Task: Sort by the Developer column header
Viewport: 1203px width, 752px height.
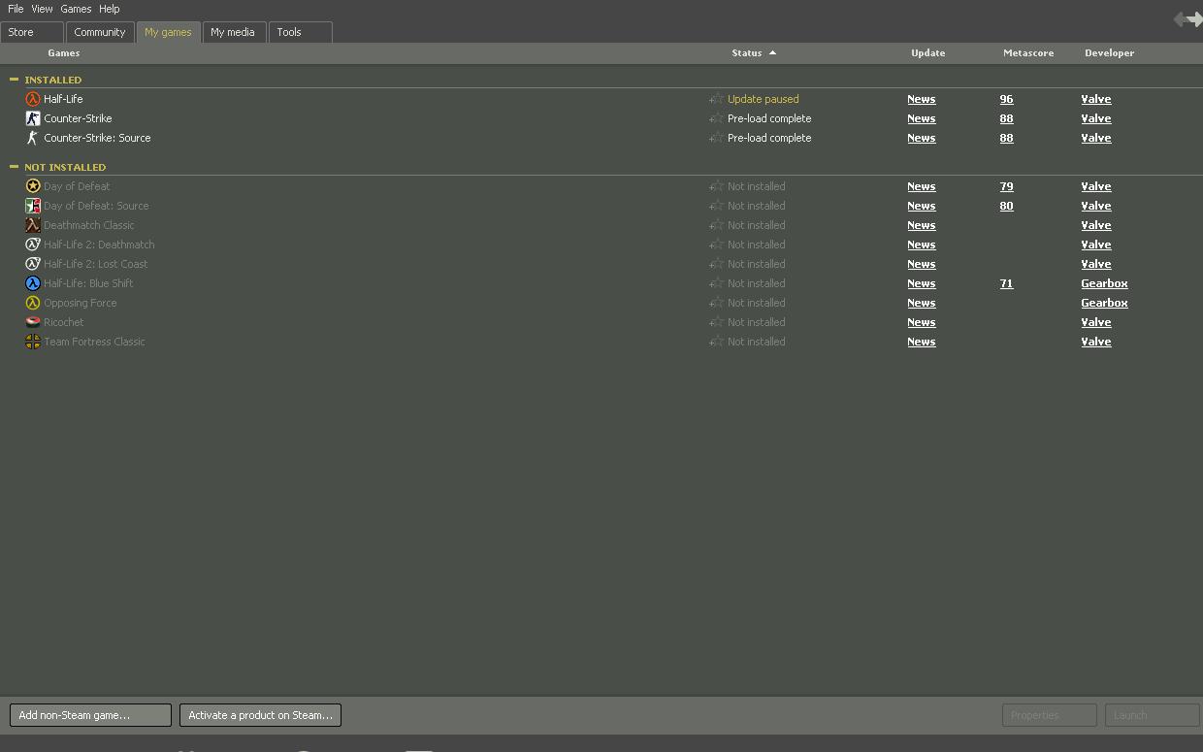Action: coord(1109,53)
